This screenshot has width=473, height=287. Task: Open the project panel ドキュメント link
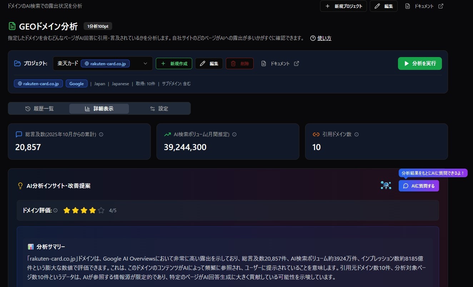coord(280,63)
